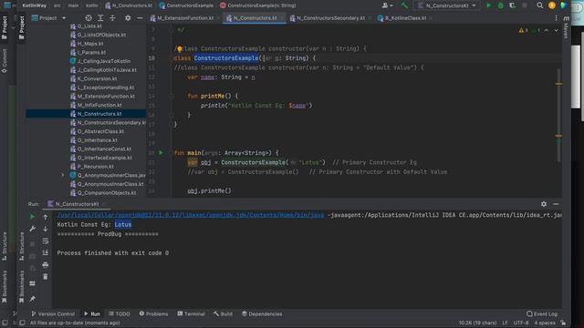Open the java path link in console

click(x=191, y=215)
